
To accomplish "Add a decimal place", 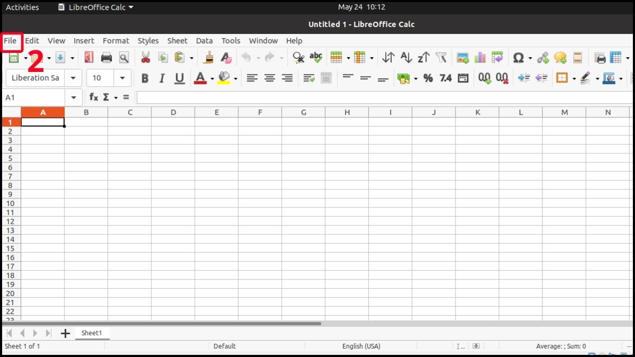I will (485, 78).
